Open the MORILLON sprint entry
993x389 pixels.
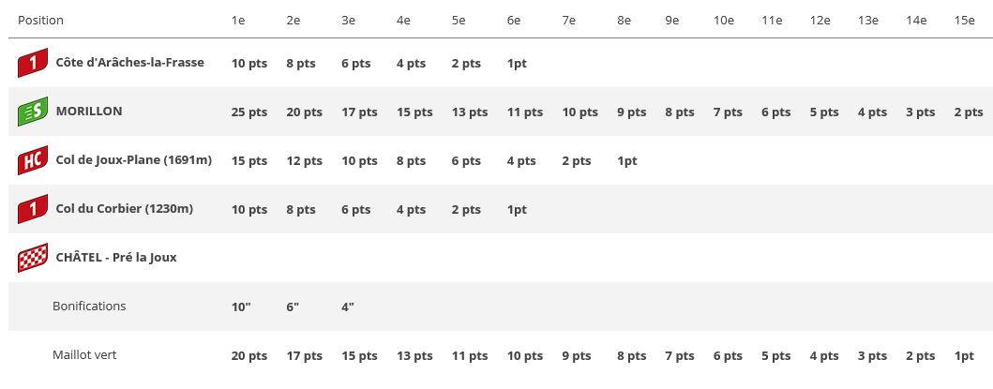point(89,112)
